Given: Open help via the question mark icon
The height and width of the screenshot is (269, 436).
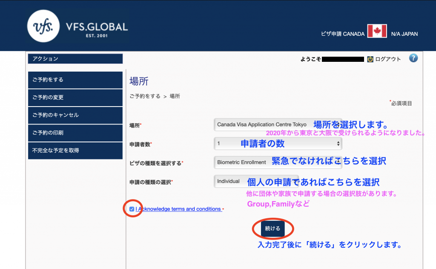Looking at the screenshot, I should pyautogui.click(x=413, y=58).
